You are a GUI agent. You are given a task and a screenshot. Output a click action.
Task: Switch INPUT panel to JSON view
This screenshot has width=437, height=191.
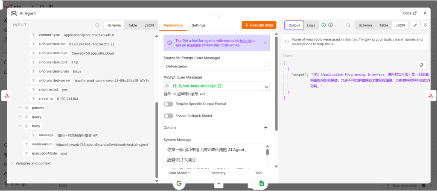(149, 25)
